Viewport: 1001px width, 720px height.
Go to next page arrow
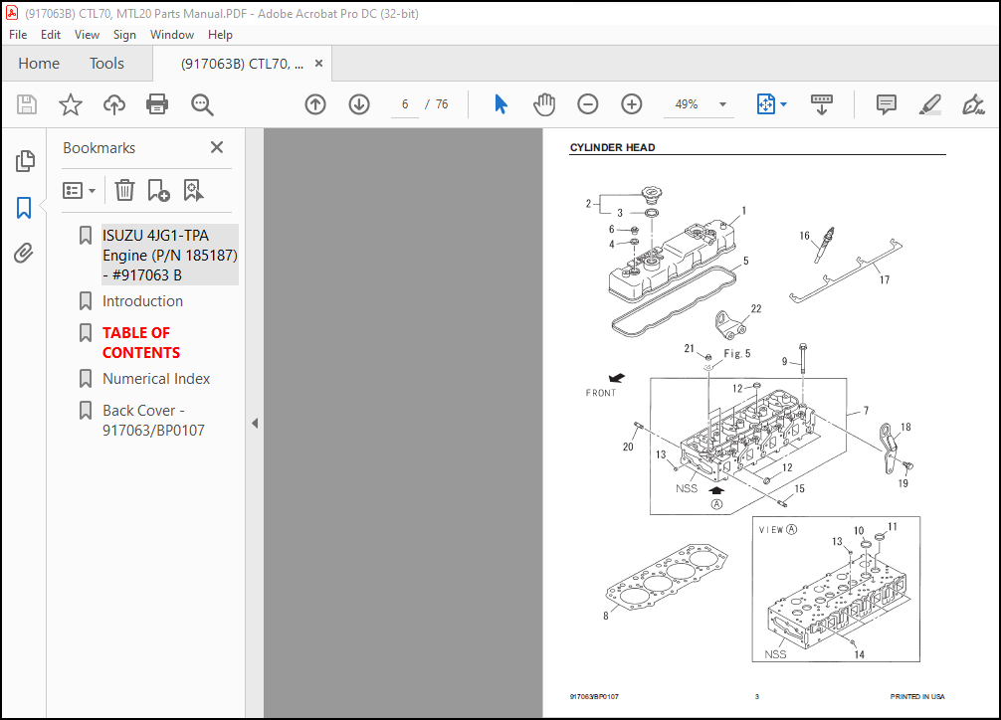[x=359, y=104]
